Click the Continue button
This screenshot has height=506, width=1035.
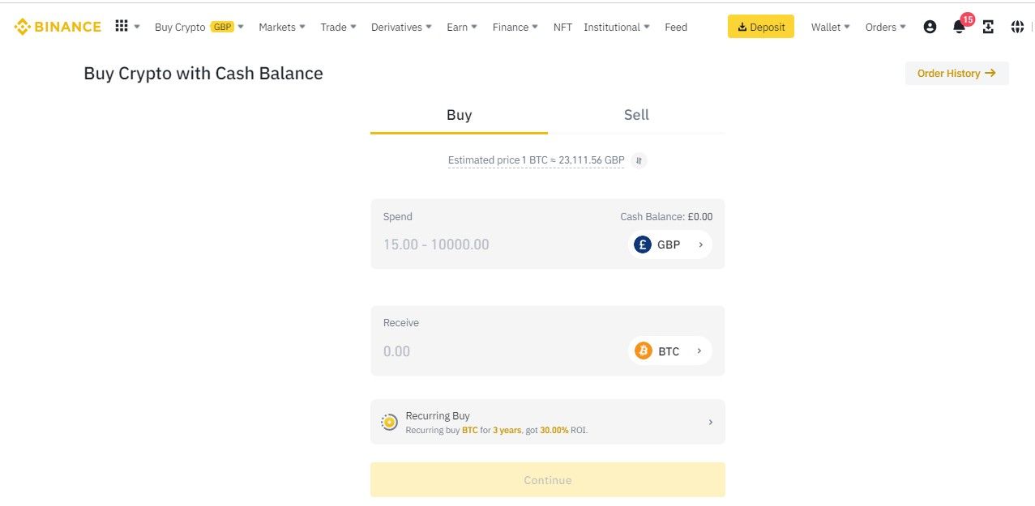(x=548, y=480)
